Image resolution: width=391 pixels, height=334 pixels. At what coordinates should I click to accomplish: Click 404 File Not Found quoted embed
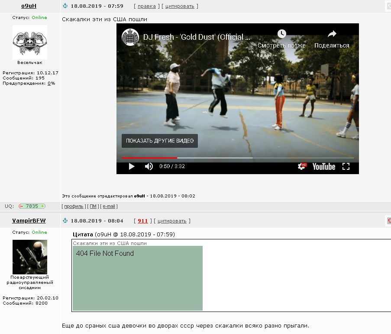(138, 278)
